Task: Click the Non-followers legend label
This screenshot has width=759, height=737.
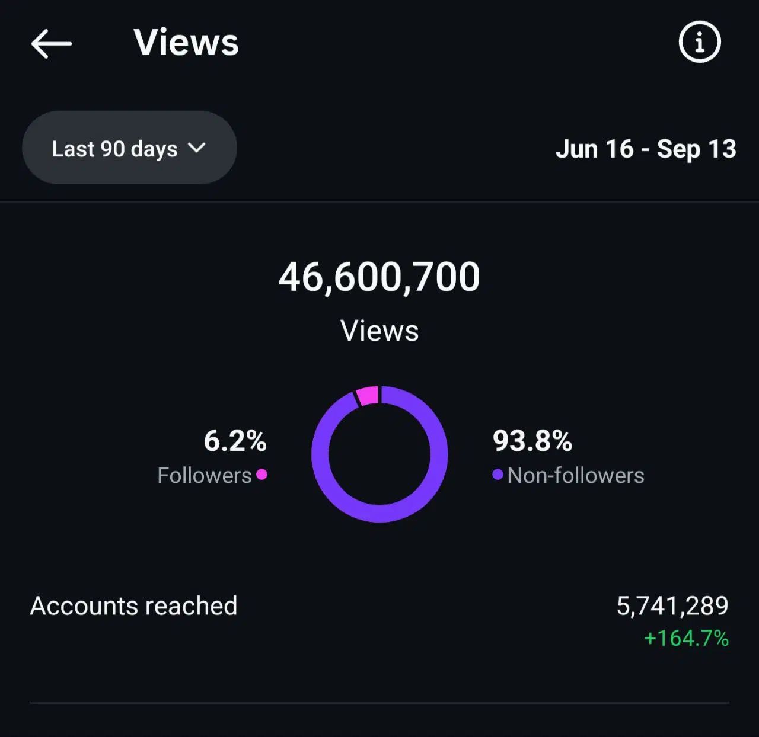Action: pos(576,475)
